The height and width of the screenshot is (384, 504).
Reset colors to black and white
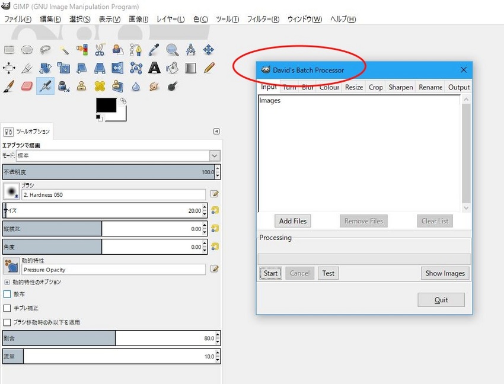[x=99, y=118]
